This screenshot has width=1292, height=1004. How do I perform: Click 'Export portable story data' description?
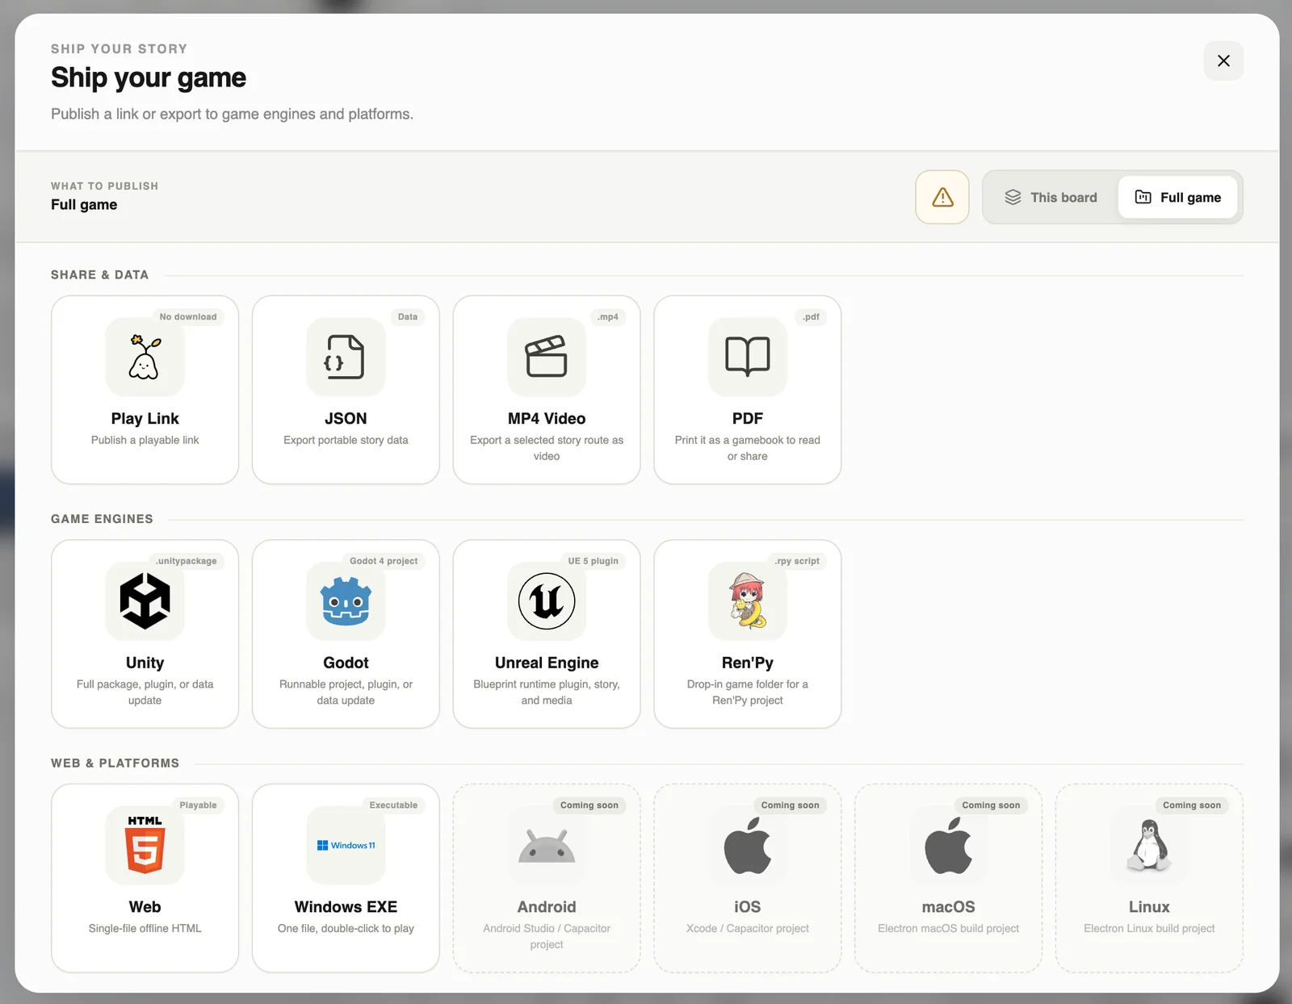[346, 440]
